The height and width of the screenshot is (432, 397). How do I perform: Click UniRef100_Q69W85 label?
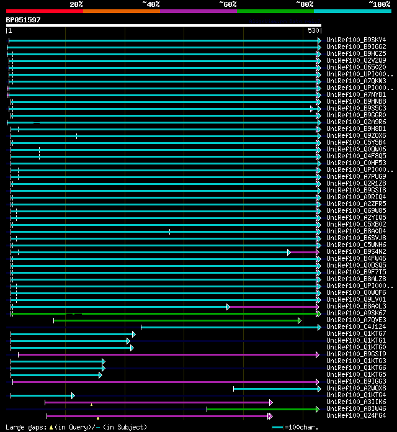click(356, 211)
